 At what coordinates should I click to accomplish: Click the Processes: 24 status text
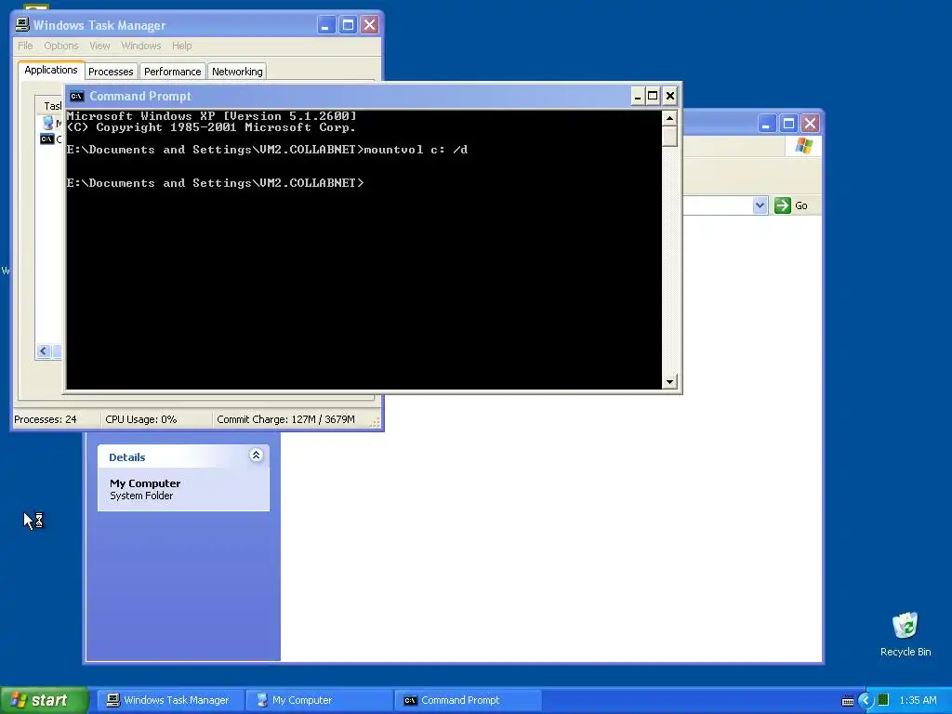[45, 419]
